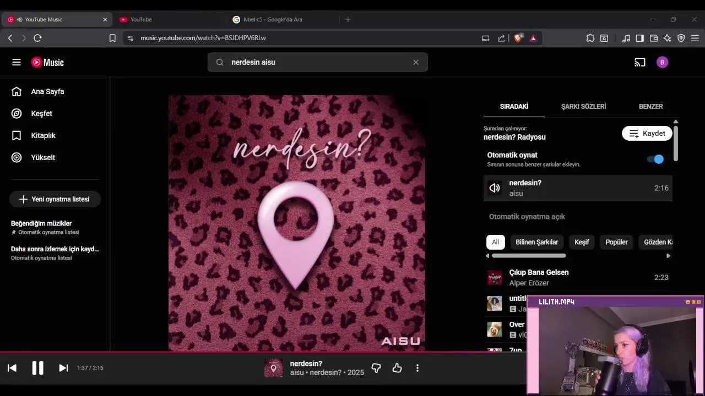Click the install app icon in address bar

coord(486,38)
